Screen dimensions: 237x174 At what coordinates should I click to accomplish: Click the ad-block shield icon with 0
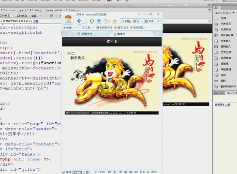(x=142, y=172)
